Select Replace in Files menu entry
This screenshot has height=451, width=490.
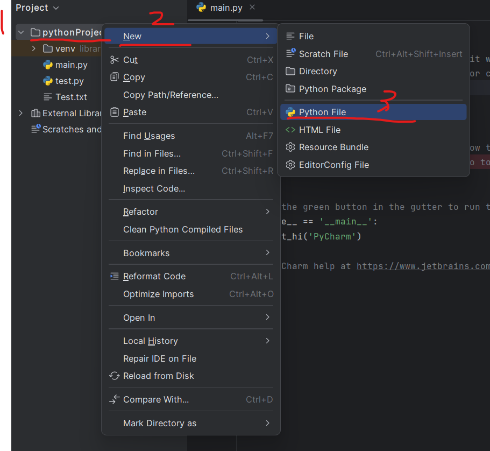coord(191,171)
